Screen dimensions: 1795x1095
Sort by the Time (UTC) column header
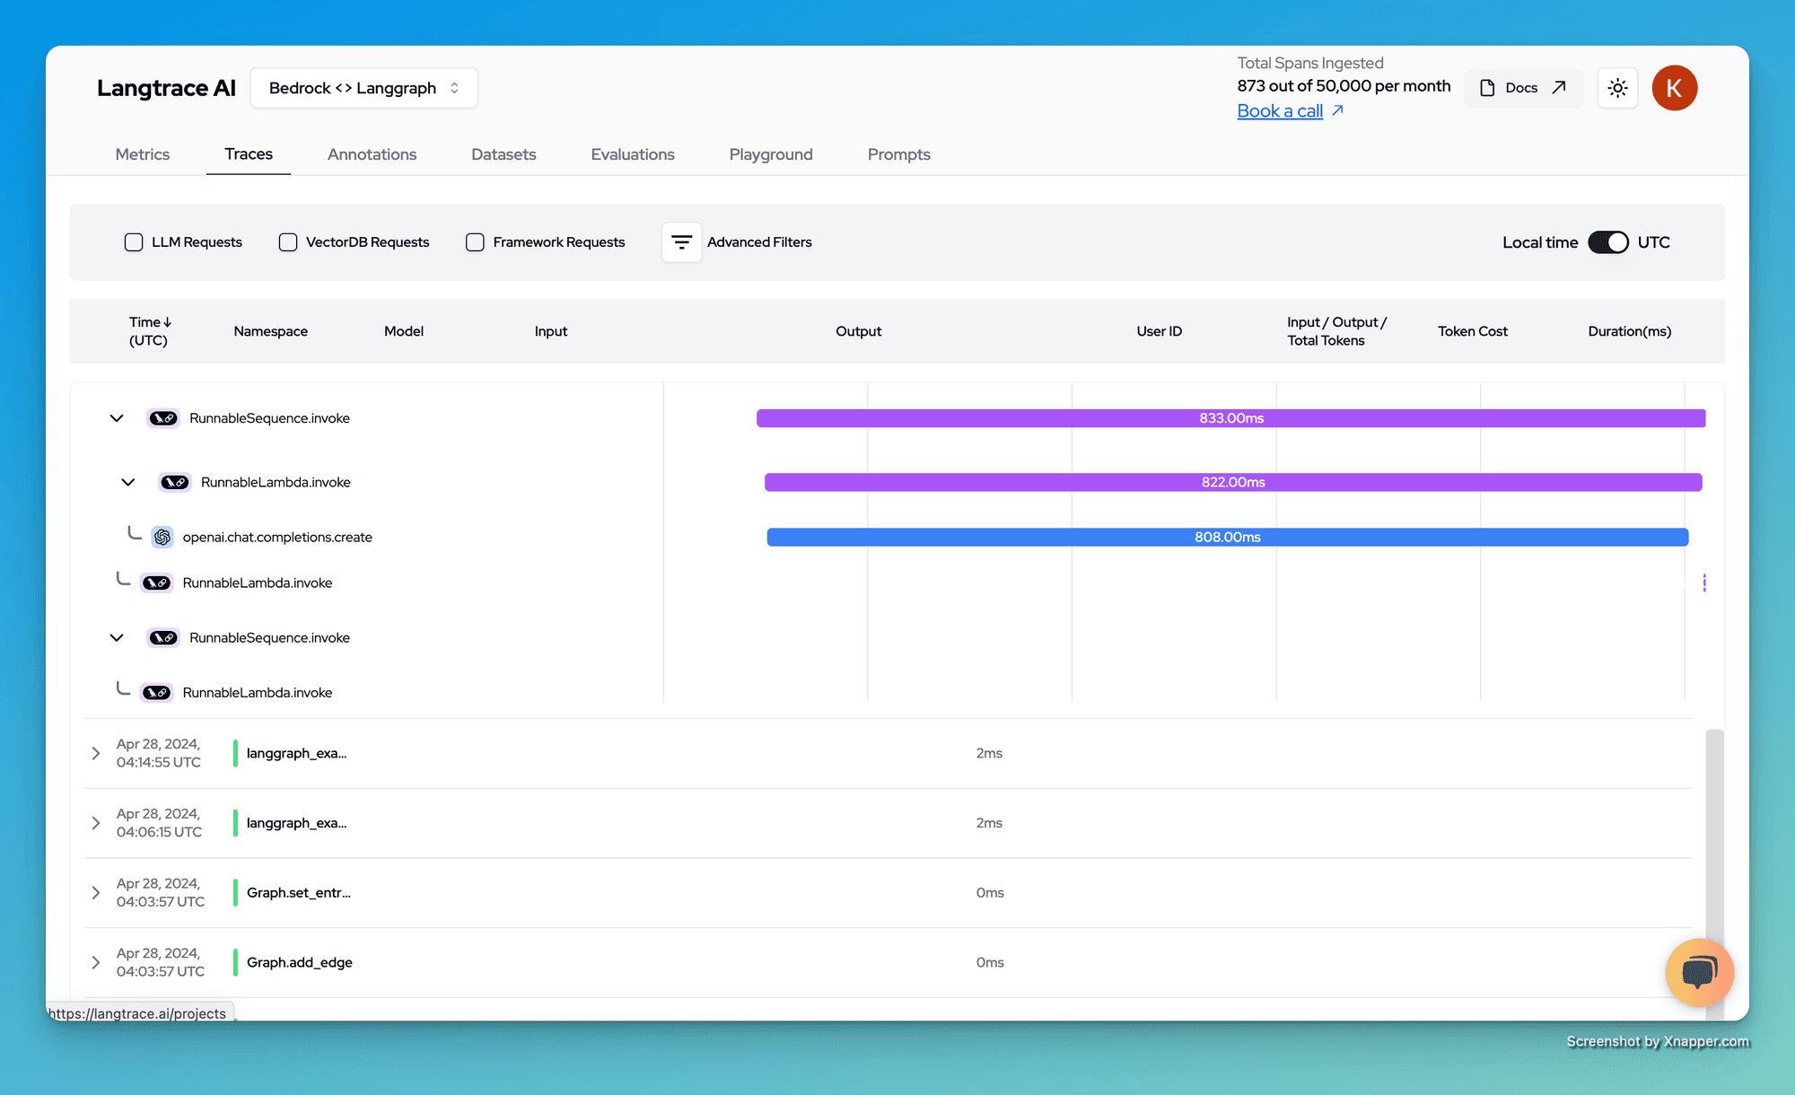[149, 331]
